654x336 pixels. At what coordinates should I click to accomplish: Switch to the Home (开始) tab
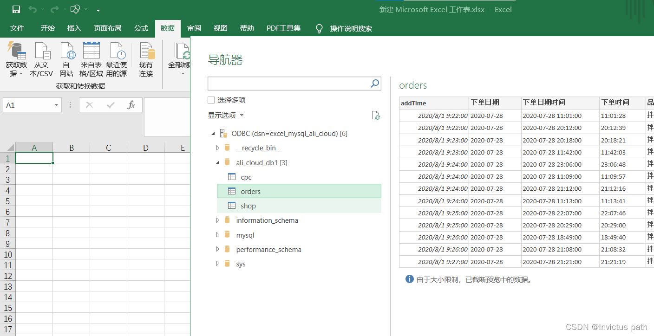coord(47,28)
